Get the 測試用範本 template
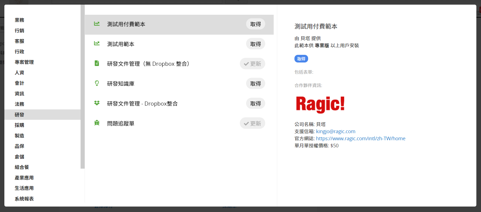 [x=256, y=44]
